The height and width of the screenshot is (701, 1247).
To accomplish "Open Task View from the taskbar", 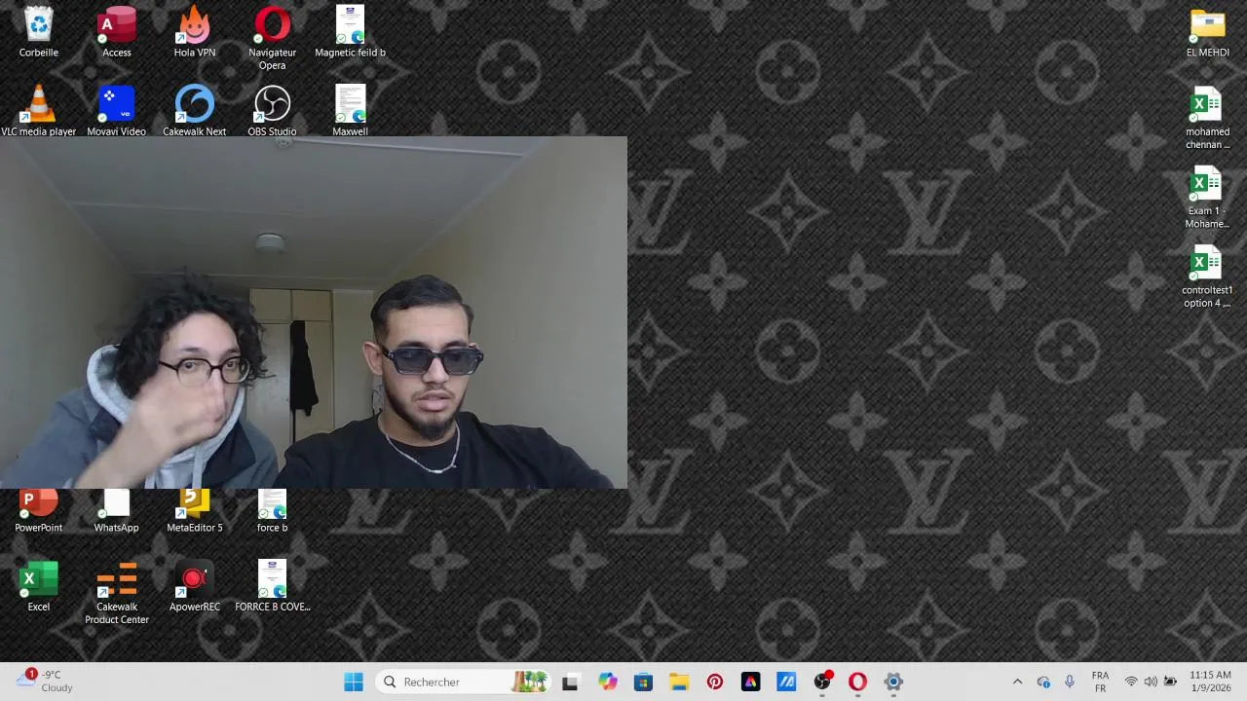I will tap(570, 683).
